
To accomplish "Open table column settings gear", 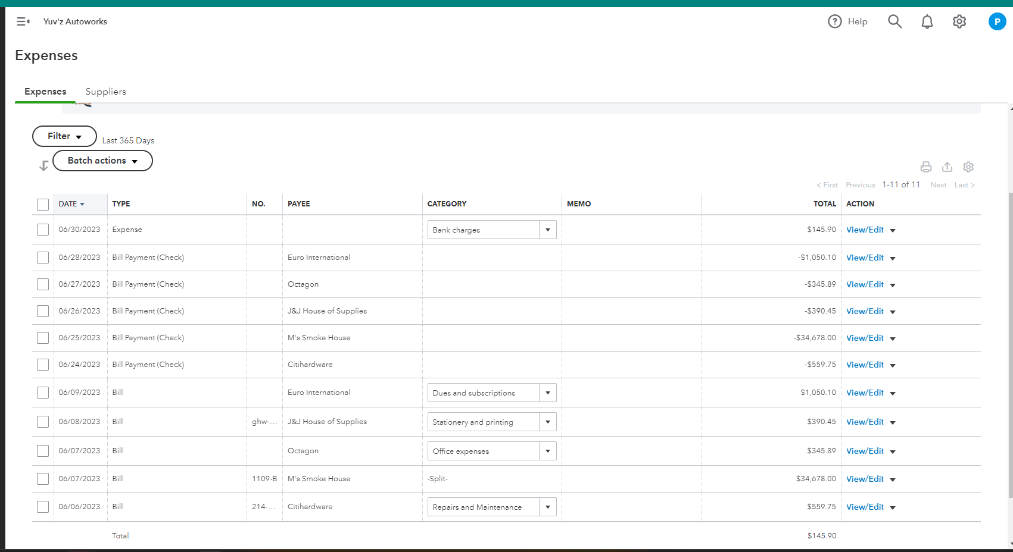I will point(968,167).
